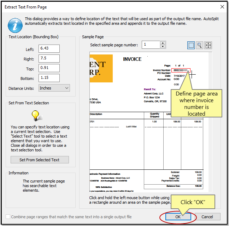The image size is (229, 226).
Task: Click the blue information icon
Action: 15,25
